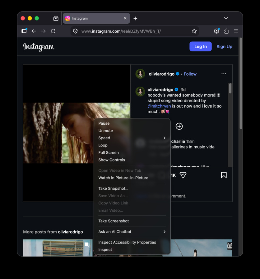Screen dimensions: 260x279
Task: Click oliviarodrigo avatar in post header
Action: (x=140, y=74)
